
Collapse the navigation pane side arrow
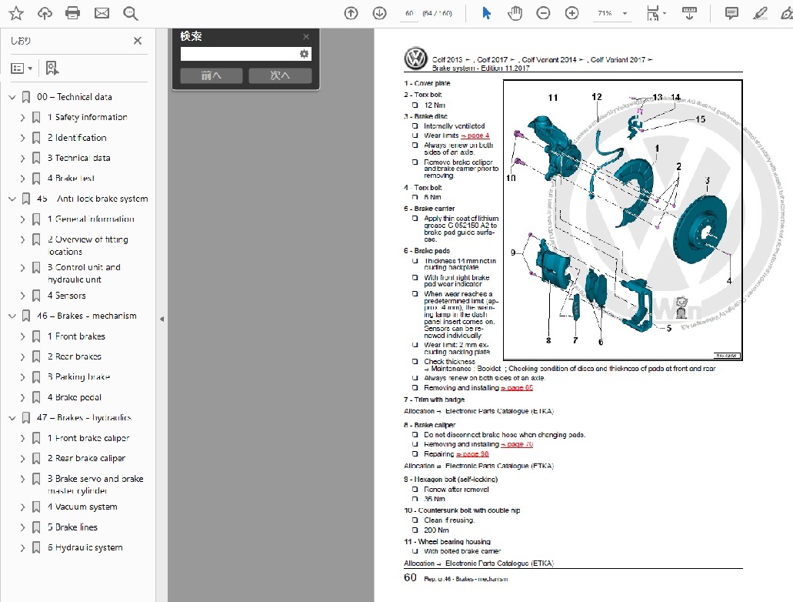coord(162,319)
